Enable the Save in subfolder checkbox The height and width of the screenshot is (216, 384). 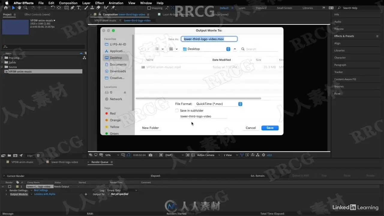tap(177, 111)
